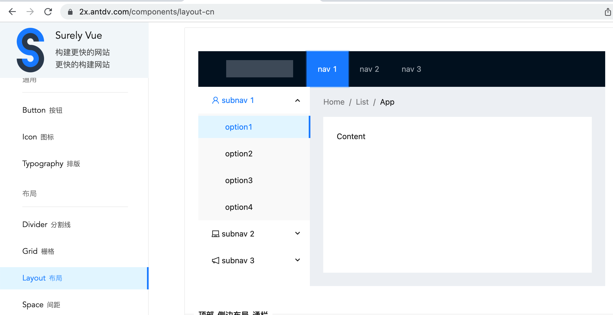
Task: Reload the page with refresh icon
Action: 48,12
